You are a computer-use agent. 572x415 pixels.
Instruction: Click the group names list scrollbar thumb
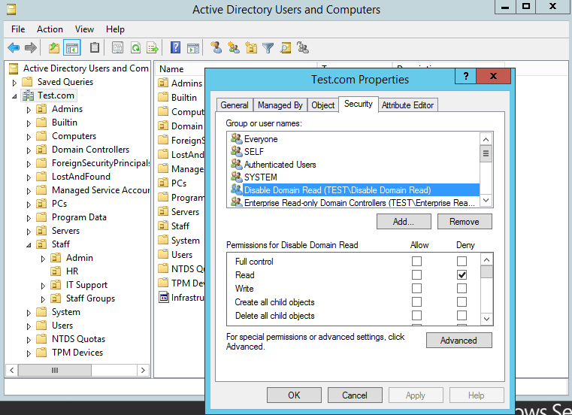click(486, 153)
